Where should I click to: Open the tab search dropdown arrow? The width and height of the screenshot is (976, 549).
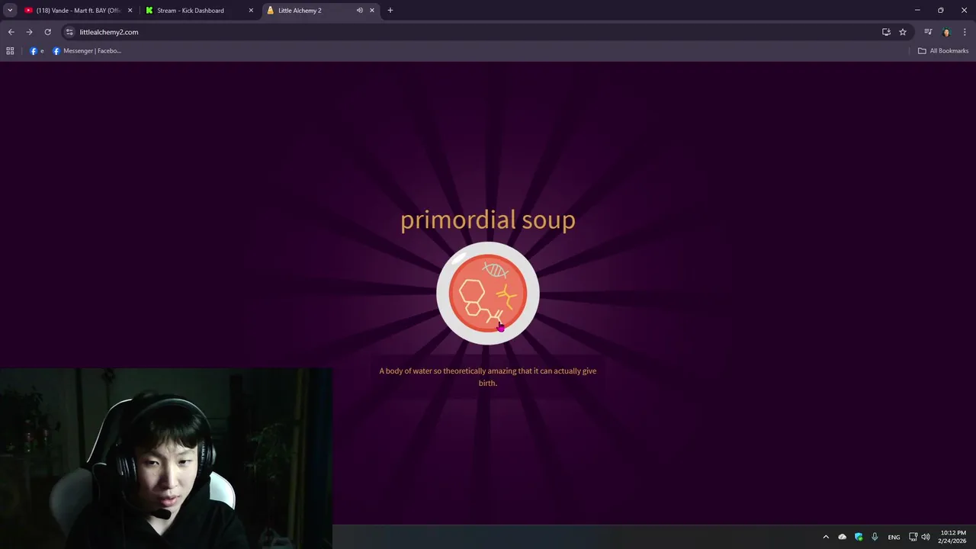[10, 11]
